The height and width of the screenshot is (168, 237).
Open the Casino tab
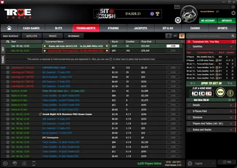point(195,28)
